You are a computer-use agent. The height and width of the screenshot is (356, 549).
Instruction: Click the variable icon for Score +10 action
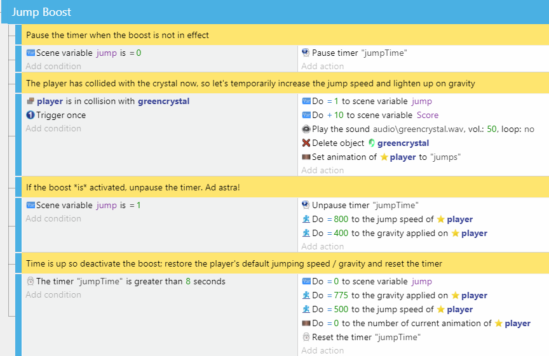click(x=306, y=115)
